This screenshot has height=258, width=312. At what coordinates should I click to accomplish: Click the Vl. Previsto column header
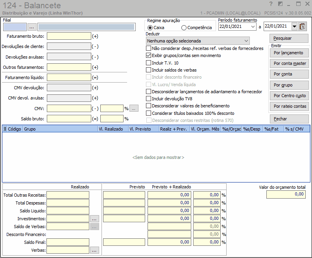tap(144, 129)
